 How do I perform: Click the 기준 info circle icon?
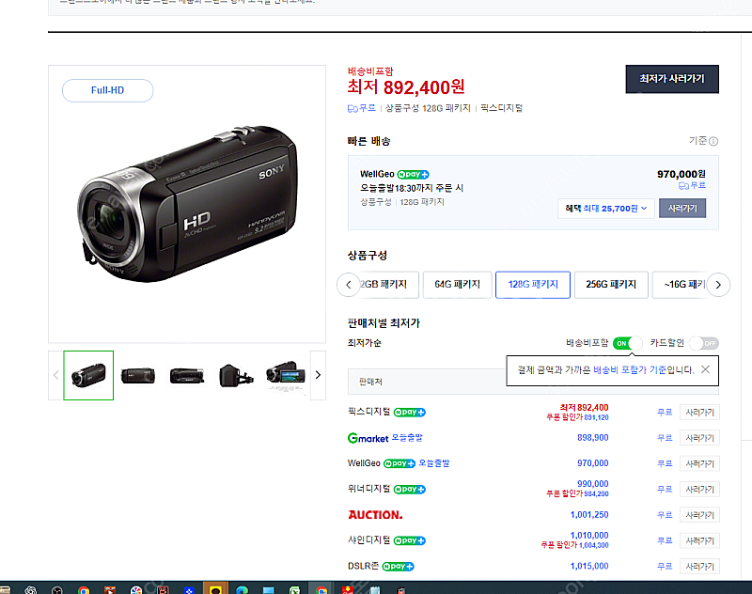(x=713, y=141)
